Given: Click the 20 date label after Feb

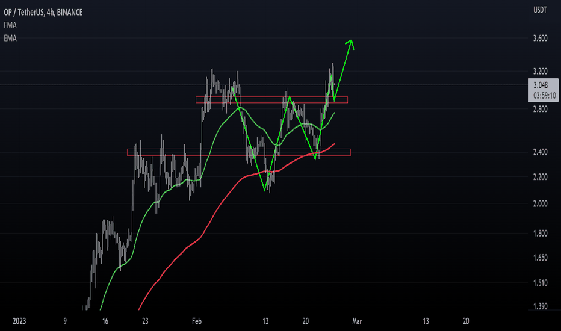Looking at the screenshot, I should pyautogui.click(x=306, y=321).
